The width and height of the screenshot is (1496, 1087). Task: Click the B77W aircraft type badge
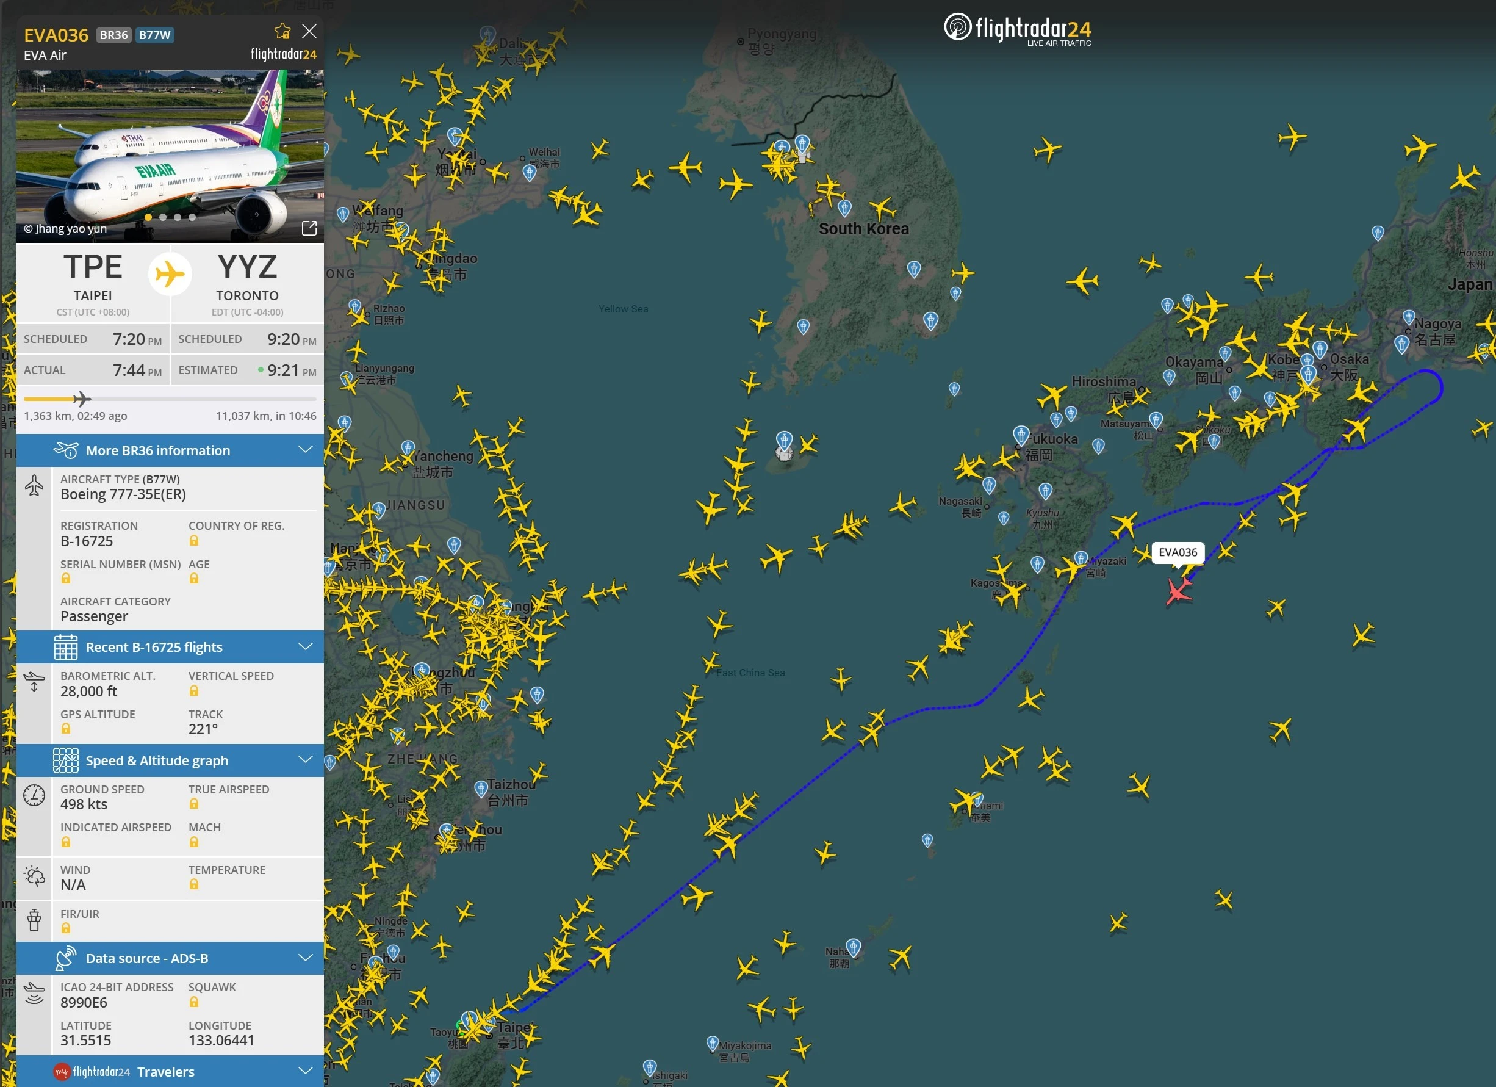[x=155, y=35]
